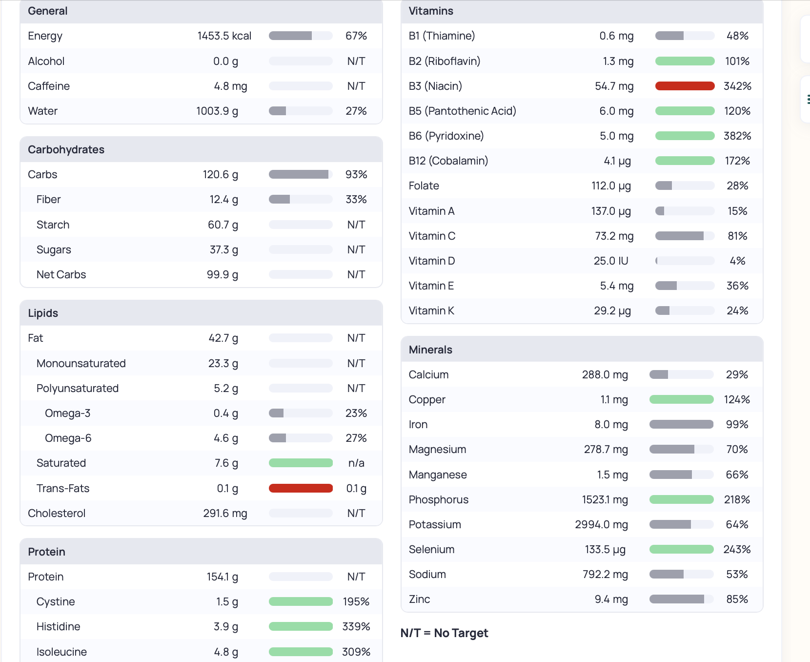Image resolution: width=810 pixels, height=662 pixels.
Task: Click the Fiber nutrient label
Action: [x=48, y=199]
